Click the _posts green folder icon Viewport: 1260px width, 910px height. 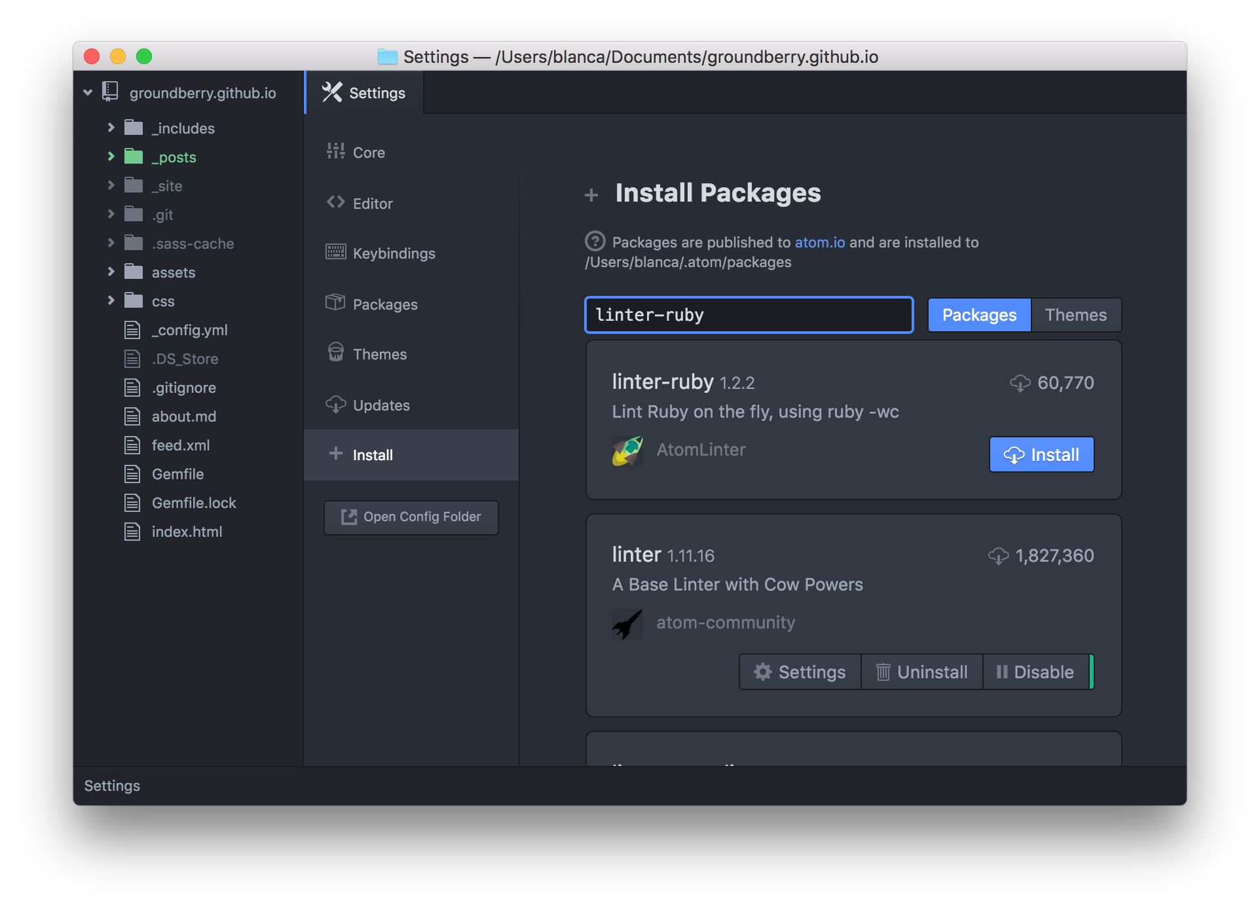pos(134,156)
